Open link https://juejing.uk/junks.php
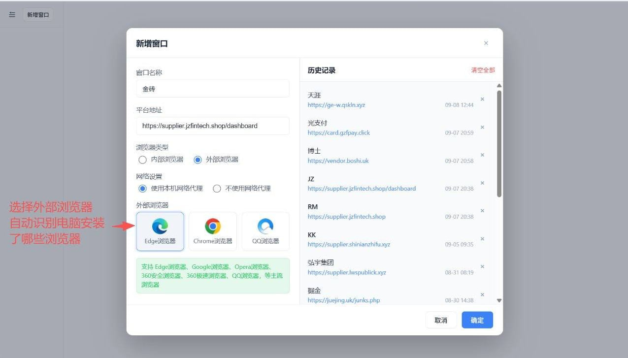 (x=344, y=300)
